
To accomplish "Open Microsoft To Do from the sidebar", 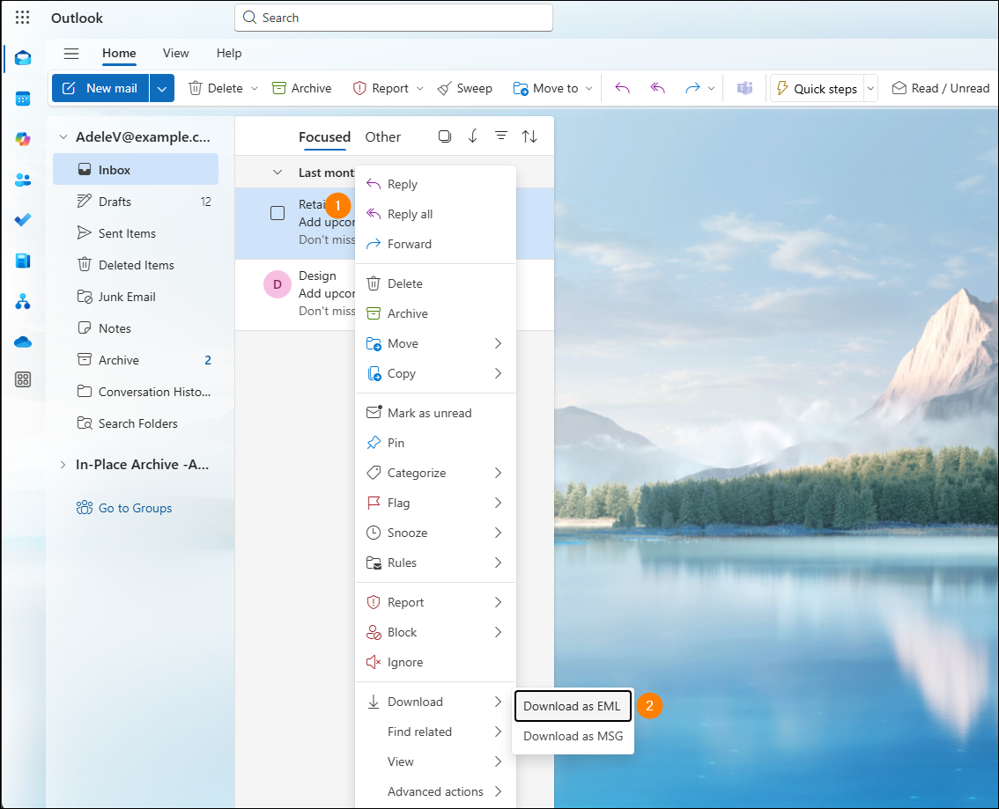I will (x=23, y=220).
